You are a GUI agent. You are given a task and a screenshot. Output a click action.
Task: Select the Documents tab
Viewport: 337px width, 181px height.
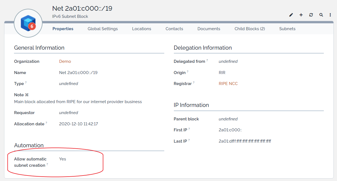pyautogui.click(x=209, y=29)
